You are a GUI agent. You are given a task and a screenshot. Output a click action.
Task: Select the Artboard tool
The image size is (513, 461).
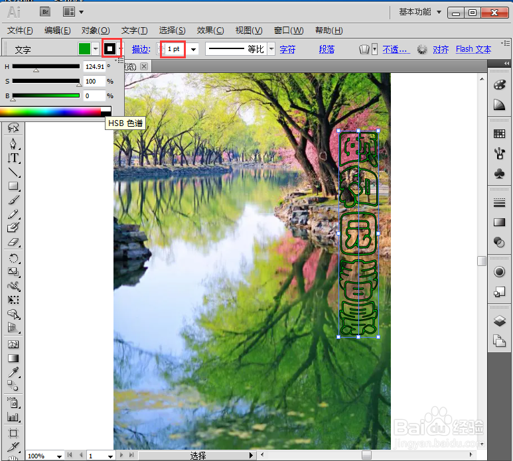click(13, 434)
